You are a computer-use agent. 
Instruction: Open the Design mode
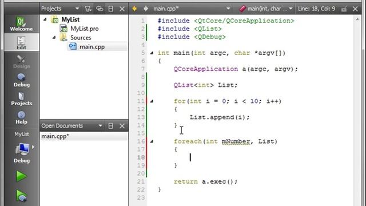[21, 62]
